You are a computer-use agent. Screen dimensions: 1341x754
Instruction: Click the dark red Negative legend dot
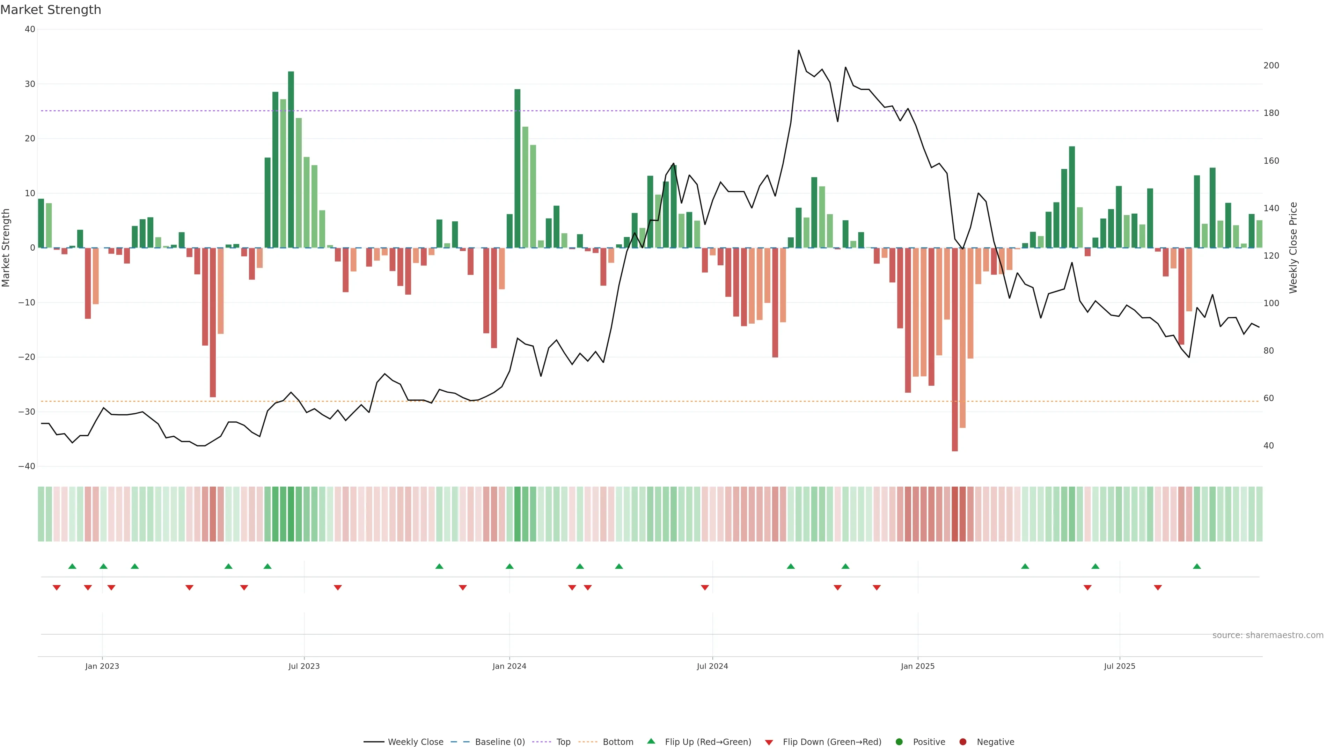tap(962, 742)
